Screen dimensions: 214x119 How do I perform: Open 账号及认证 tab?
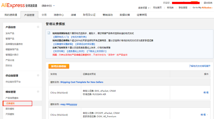coord(89,15)
